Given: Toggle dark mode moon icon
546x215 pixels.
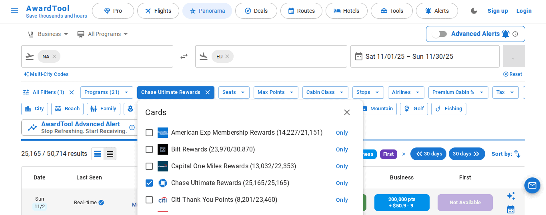Looking at the screenshot, I should [474, 11].
